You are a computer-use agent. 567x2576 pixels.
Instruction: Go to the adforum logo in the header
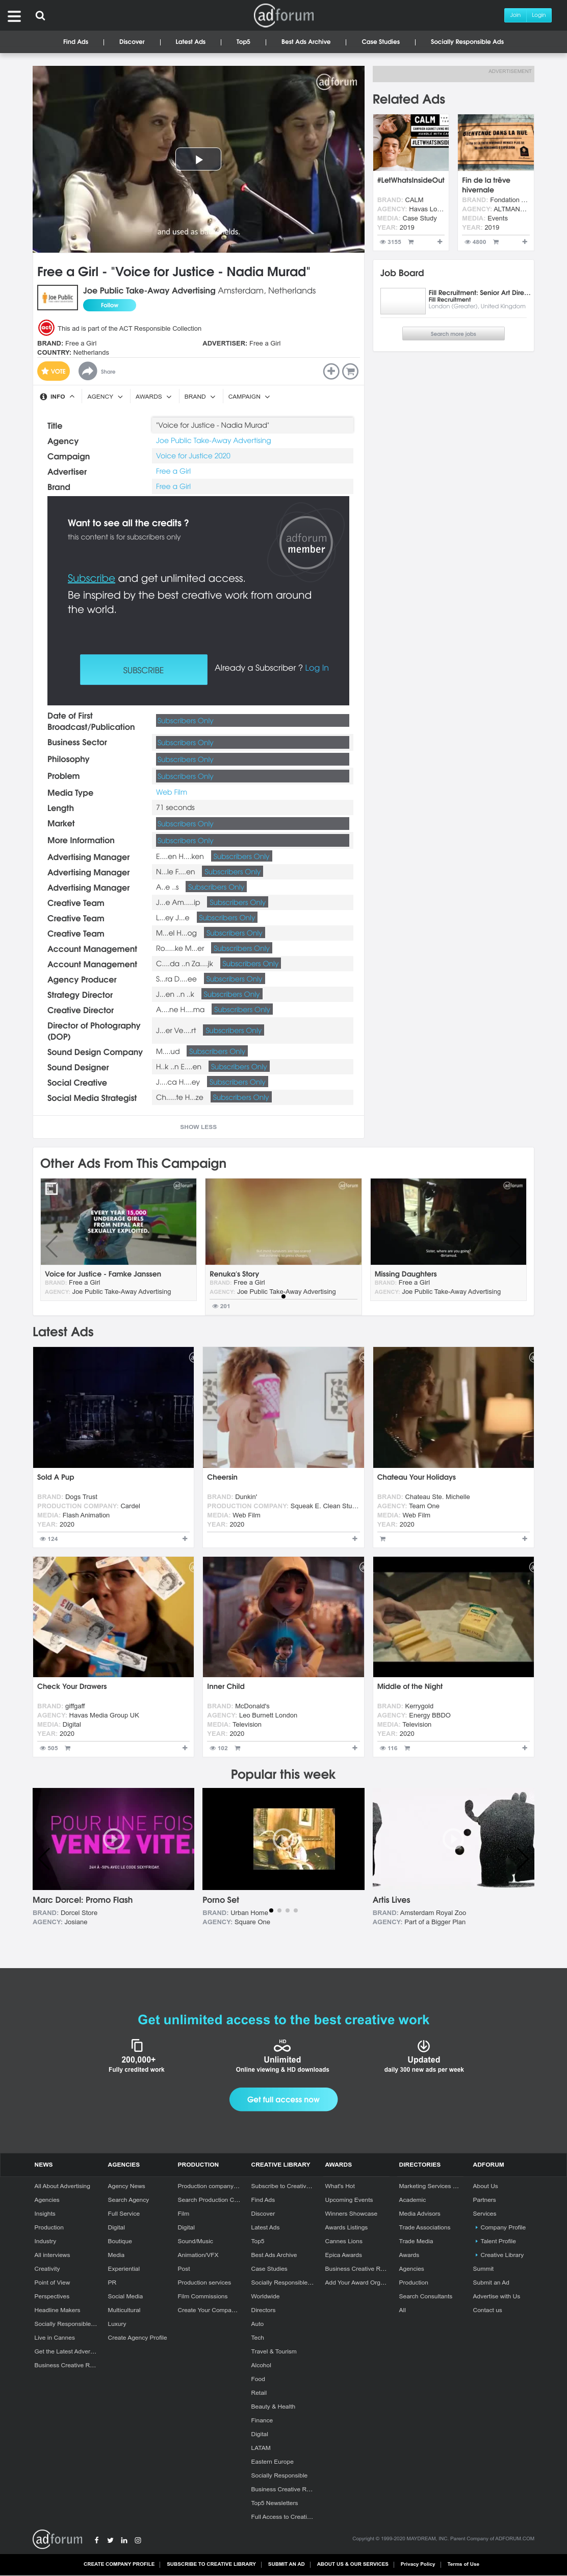click(283, 15)
